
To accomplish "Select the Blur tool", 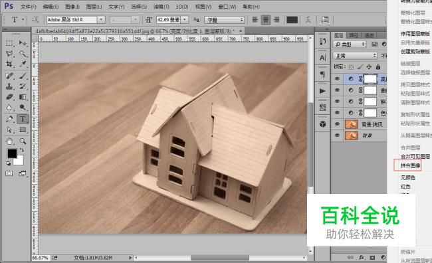I will pyautogui.click(x=9, y=108).
